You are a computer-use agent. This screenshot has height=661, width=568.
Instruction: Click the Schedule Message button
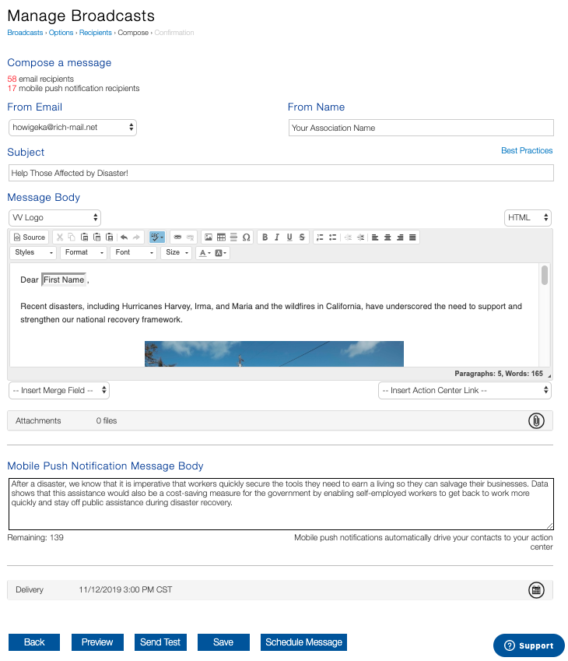(303, 642)
